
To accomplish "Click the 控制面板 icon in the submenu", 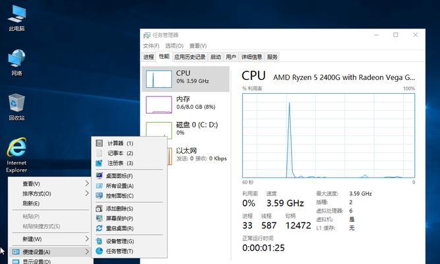I will [x=99, y=196].
